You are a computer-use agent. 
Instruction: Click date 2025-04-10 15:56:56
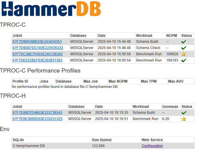tap(114, 54)
